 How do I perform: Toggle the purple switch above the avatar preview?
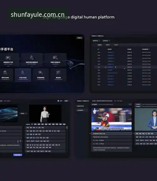58,101
